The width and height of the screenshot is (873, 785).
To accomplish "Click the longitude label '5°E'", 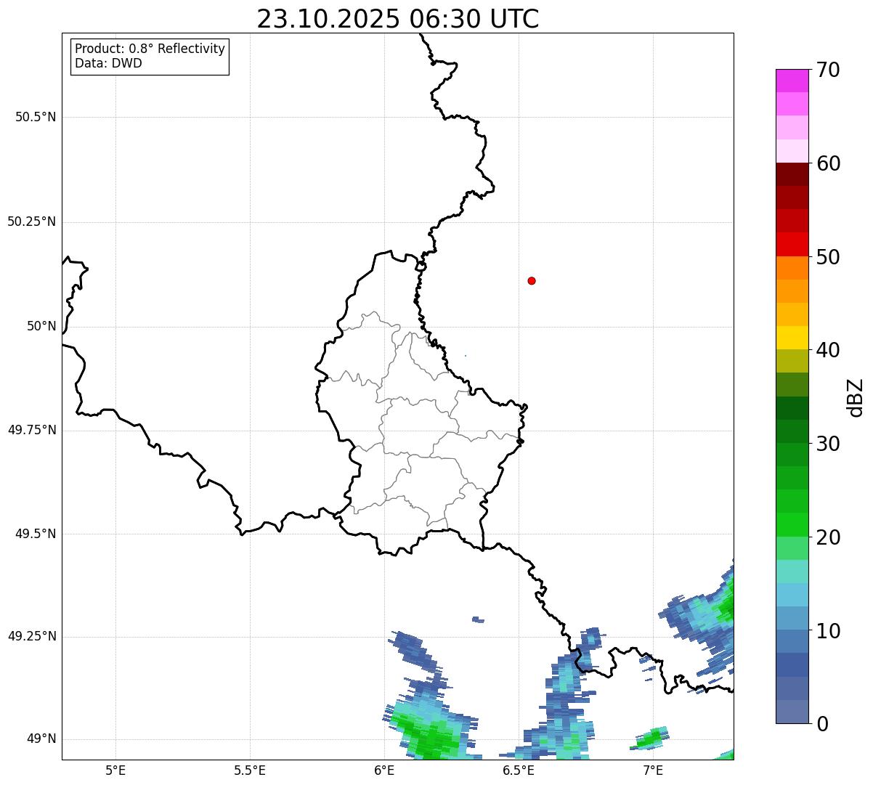I will pyautogui.click(x=115, y=770).
